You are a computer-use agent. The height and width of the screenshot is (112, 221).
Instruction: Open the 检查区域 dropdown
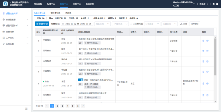coord(102,24)
